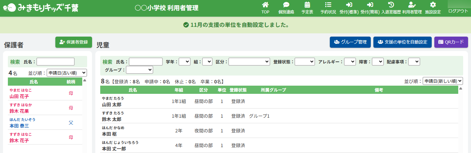
Task: Focus the child 氏名 search field
Action: point(146,61)
